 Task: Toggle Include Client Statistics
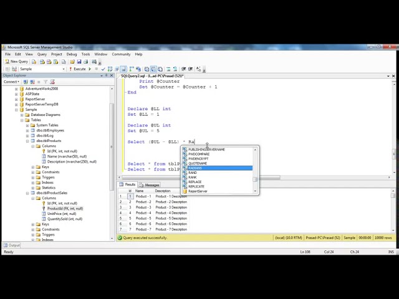tap(138, 69)
